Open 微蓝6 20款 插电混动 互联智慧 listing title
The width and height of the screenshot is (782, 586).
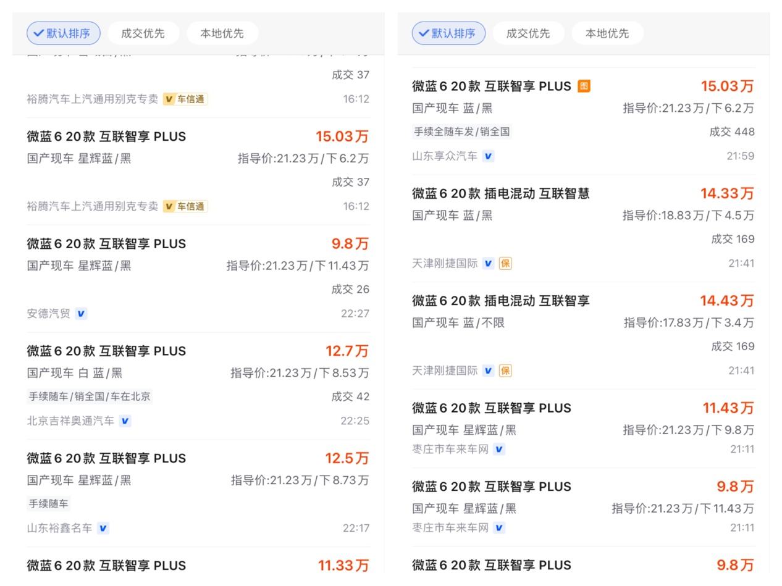[x=501, y=194]
